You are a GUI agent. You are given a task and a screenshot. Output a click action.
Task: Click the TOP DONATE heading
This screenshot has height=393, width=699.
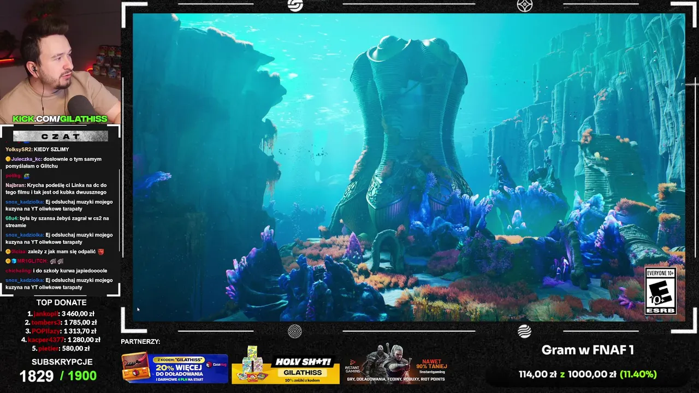(x=61, y=302)
